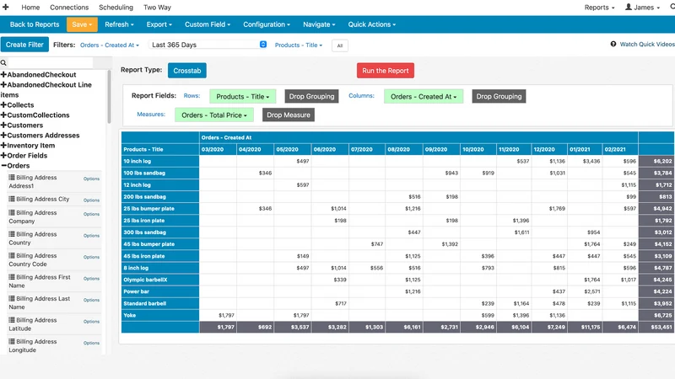Click the sidebar vertical scrollbar
The width and height of the screenshot is (675, 379).
click(109, 97)
